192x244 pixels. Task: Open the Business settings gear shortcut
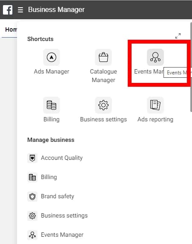(x=103, y=105)
